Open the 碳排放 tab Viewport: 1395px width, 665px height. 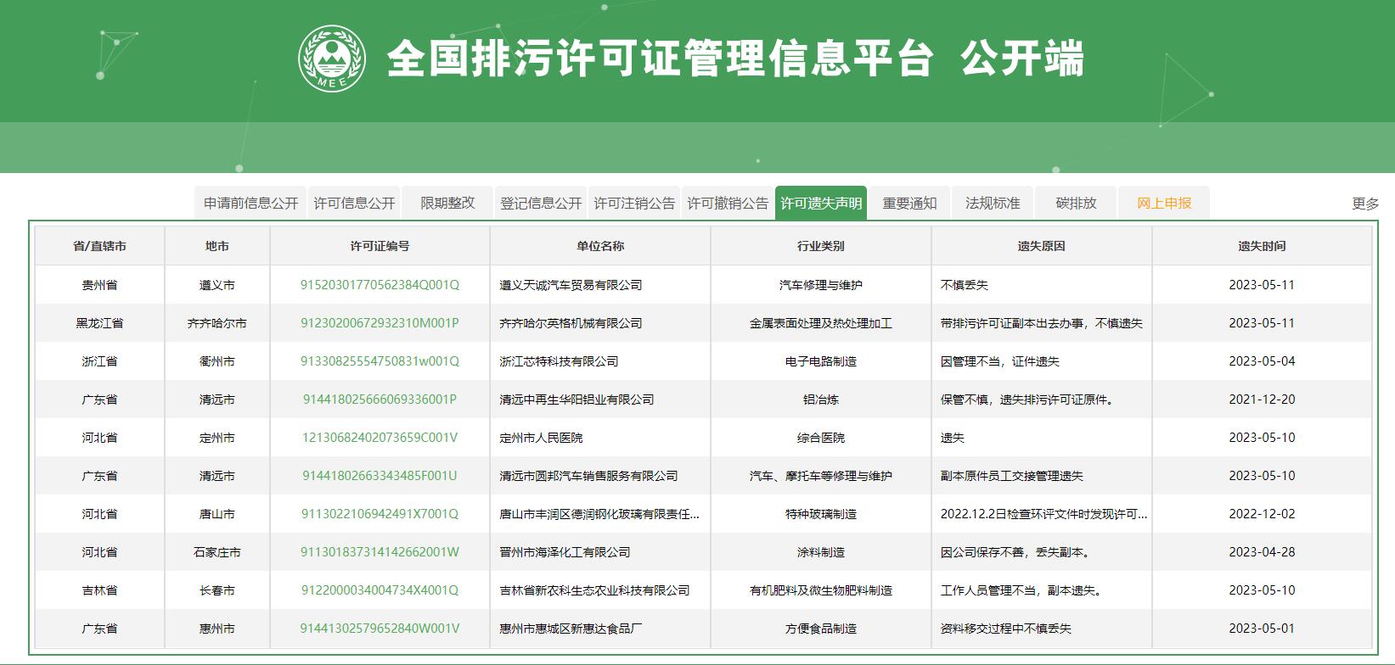(1076, 203)
